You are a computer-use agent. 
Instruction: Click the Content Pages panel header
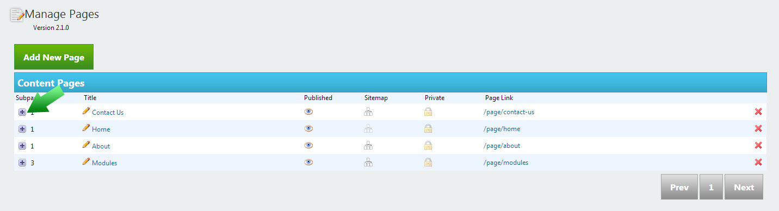[x=391, y=83]
